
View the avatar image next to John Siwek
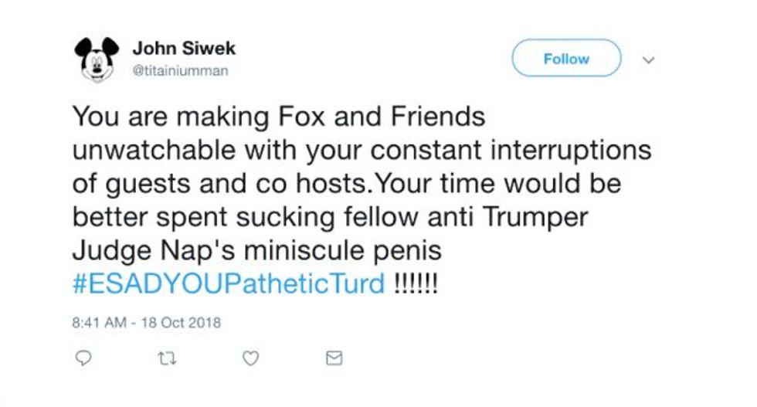(x=97, y=60)
